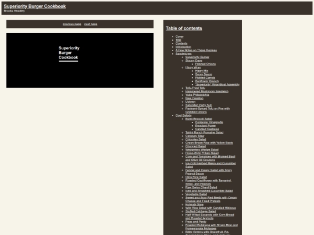Open the Stuffed Cabbage Salad recipe

coord(201,211)
